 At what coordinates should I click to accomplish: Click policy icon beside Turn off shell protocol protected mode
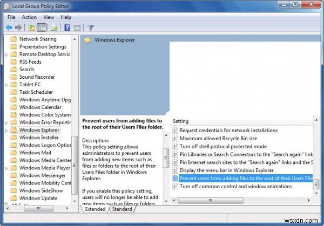pyautogui.click(x=175, y=147)
